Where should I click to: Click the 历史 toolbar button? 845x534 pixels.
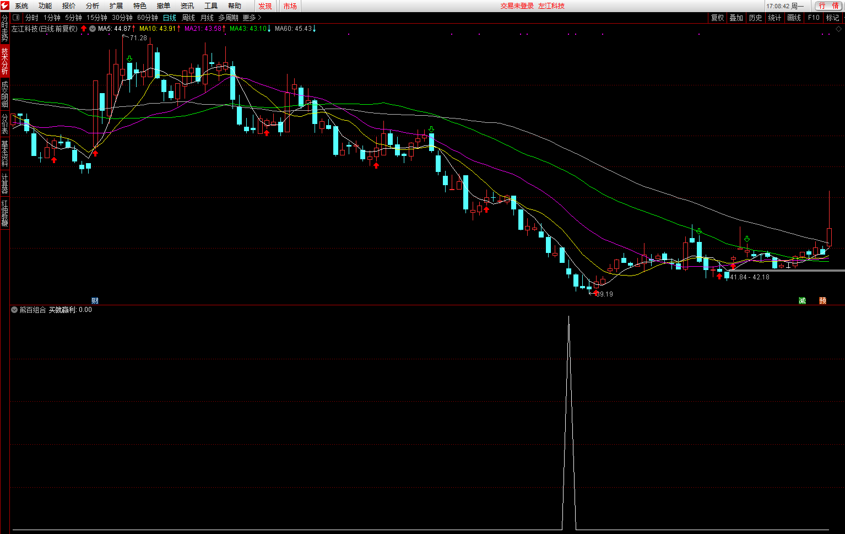click(755, 18)
